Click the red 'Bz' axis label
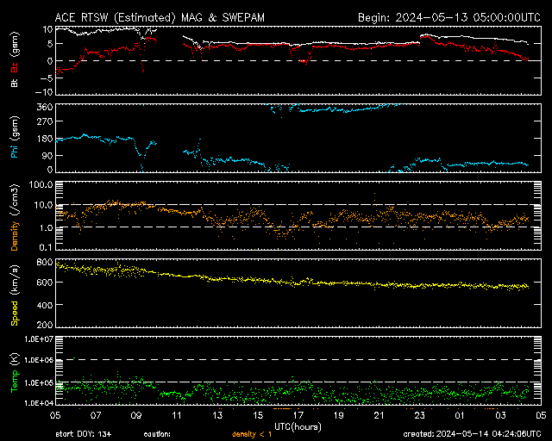The width and height of the screenshot is (552, 441). click(15, 68)
